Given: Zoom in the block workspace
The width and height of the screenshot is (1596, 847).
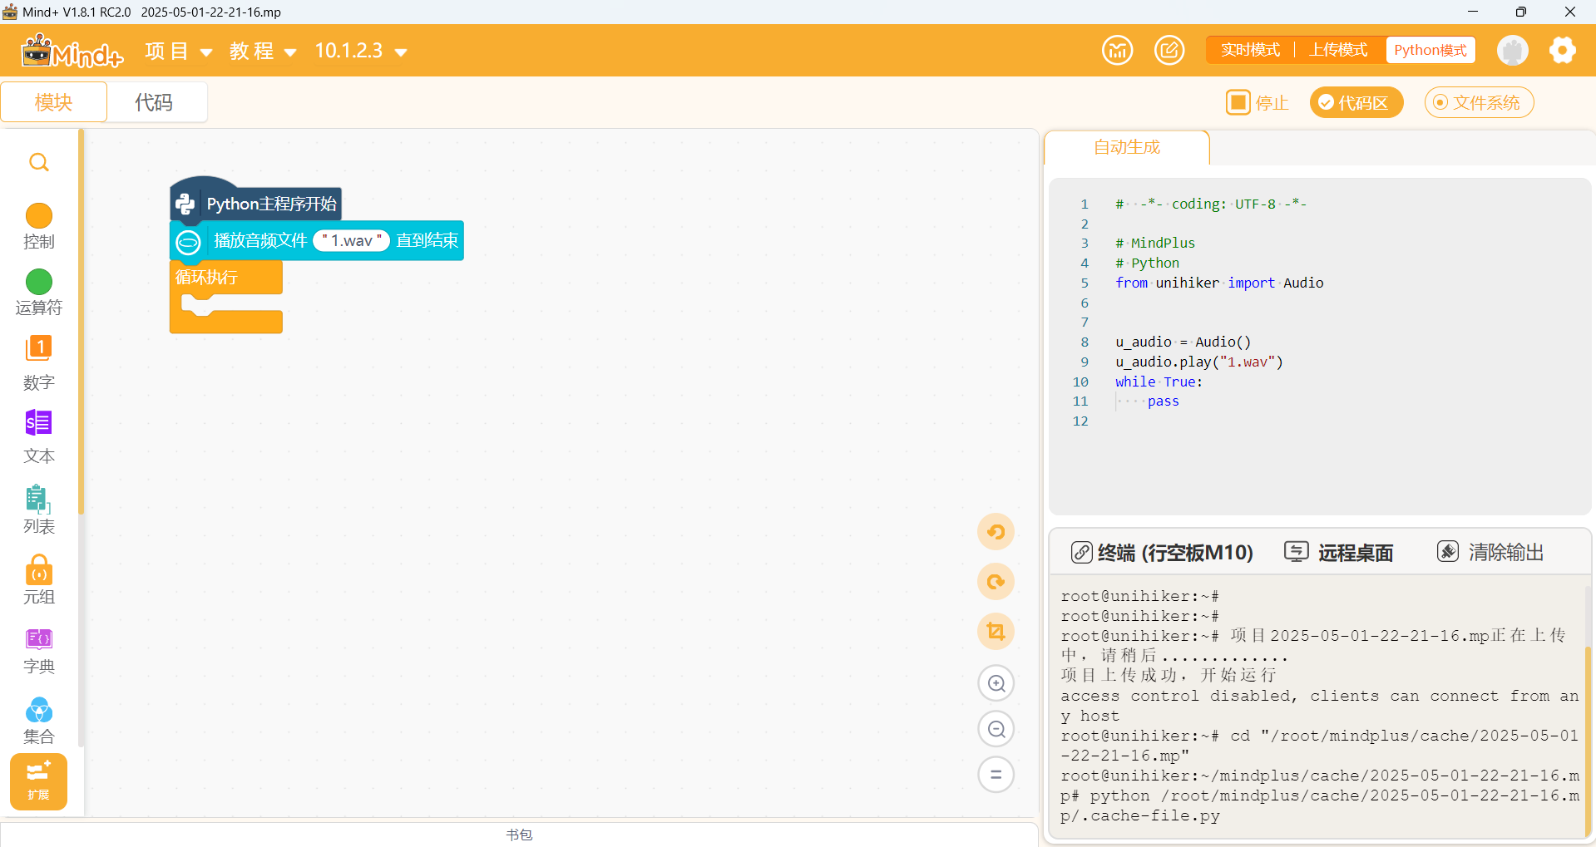Looking at the screenshot, I should (x=996, y=684).
